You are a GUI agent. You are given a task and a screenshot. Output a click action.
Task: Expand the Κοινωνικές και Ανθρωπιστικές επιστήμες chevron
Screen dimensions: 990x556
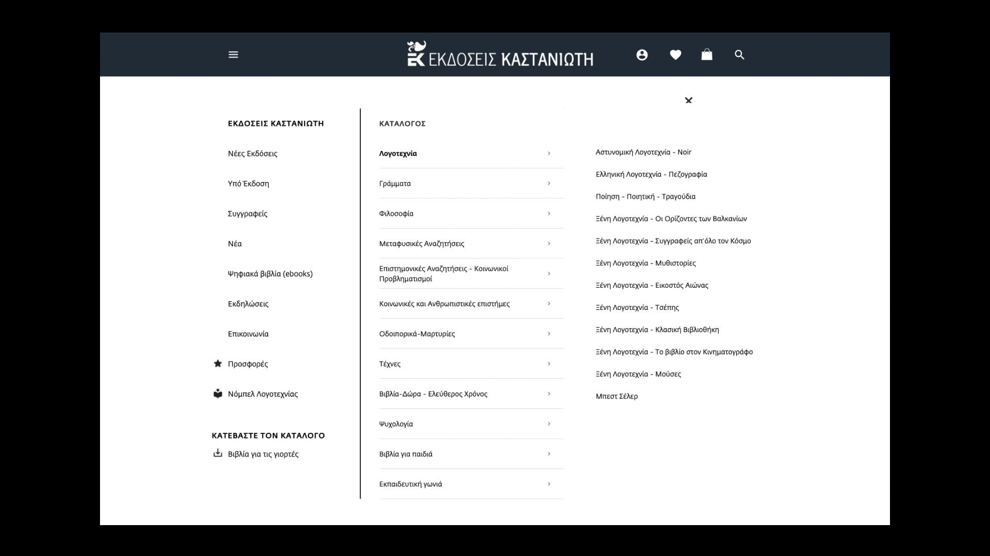click(x=549, y=304)
